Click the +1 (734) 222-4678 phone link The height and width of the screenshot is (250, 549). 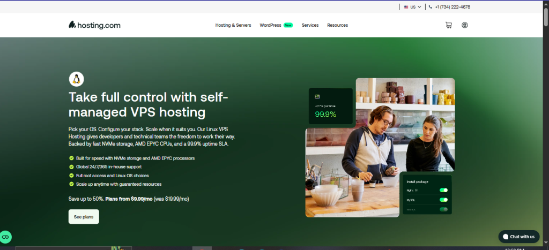(452, 7)
